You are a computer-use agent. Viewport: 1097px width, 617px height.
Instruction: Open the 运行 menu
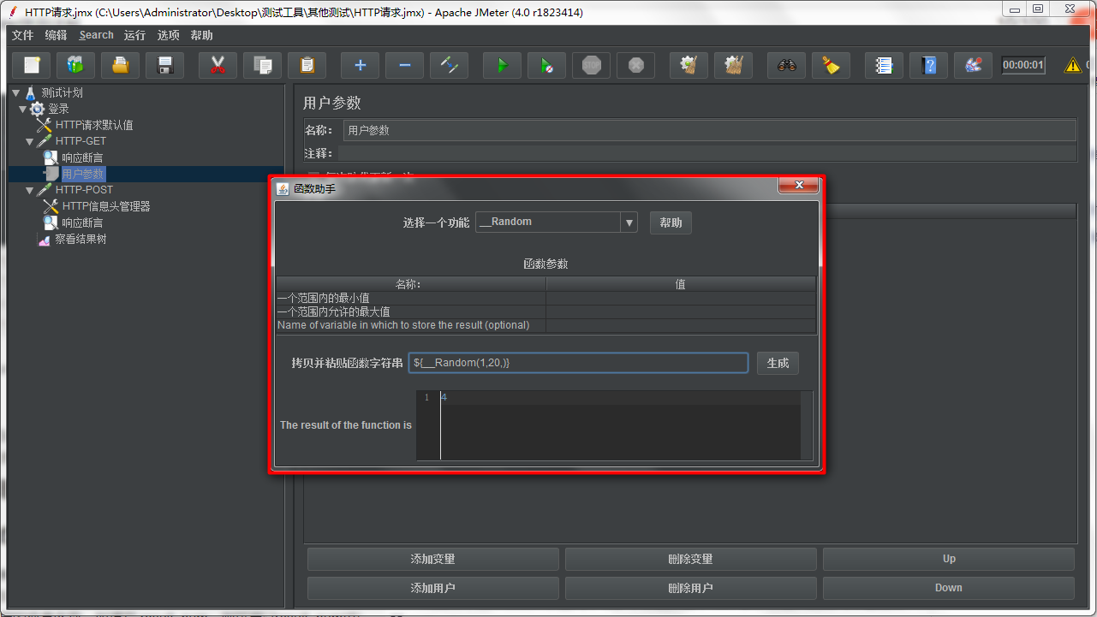pos(134,35)
